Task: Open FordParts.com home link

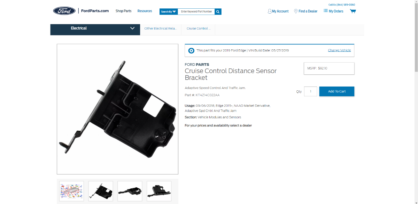Action: (x=95, y=11)
